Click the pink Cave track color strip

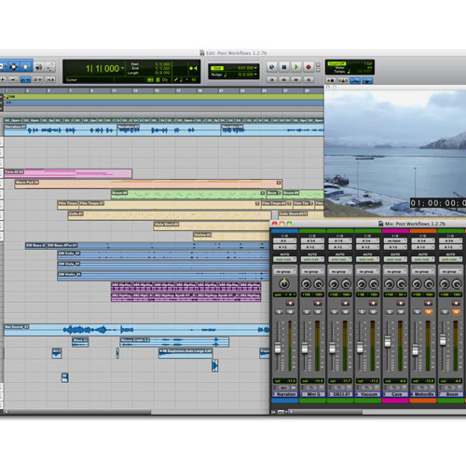click(x=395, y=231)
